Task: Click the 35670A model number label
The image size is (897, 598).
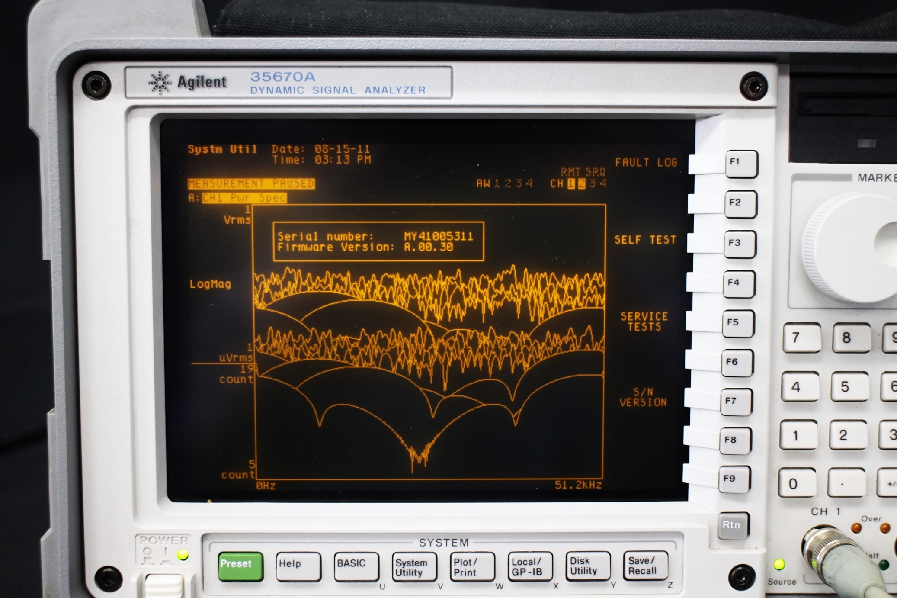Action: tap(283, 77)
